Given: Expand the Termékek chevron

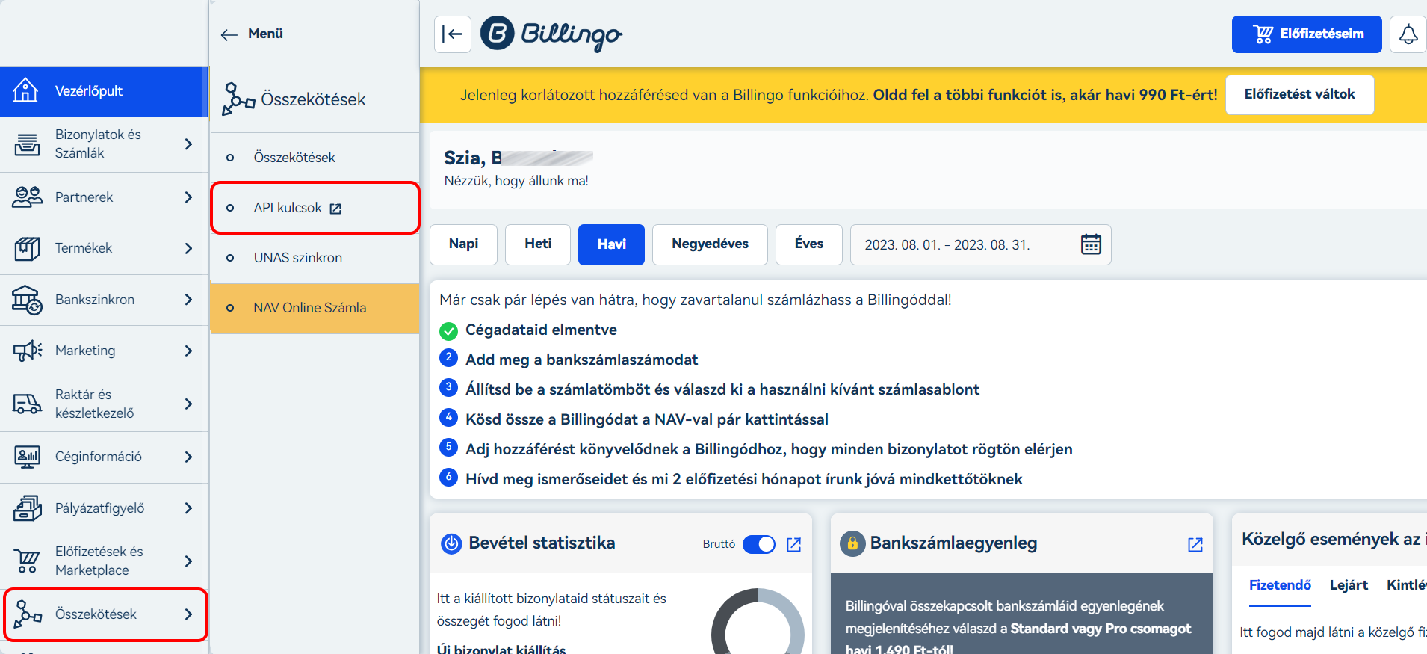Looking at the screenshot, I should (188, 248).
